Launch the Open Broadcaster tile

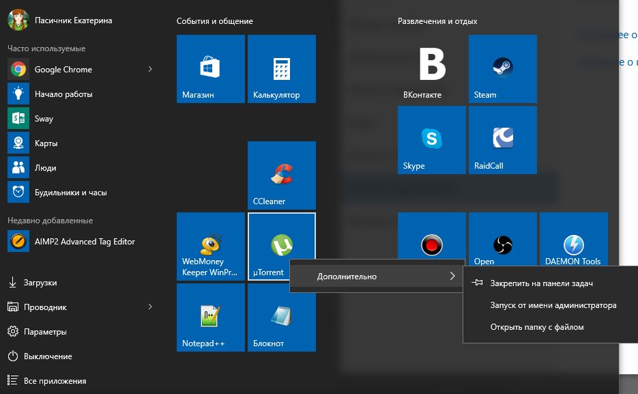point(502,239)
